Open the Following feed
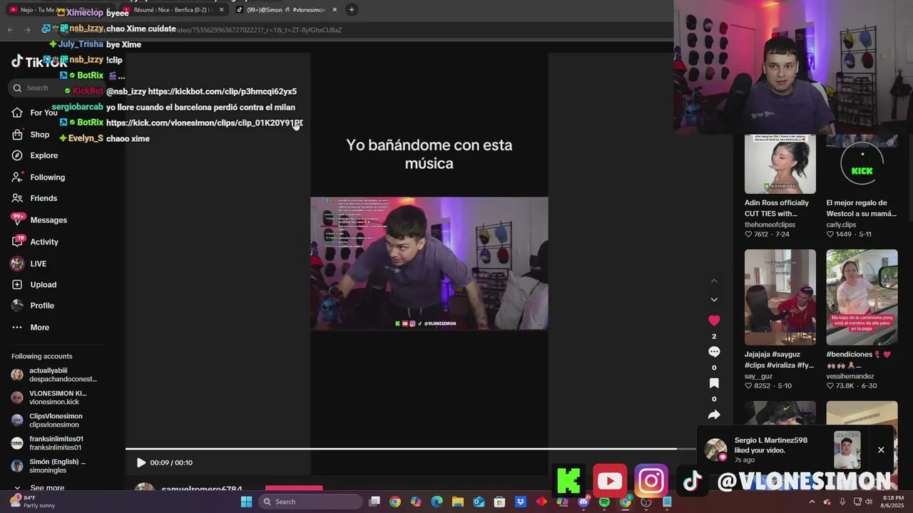This screenshot has width=913, height=513. pyautogui.click(x=38, y=177)
